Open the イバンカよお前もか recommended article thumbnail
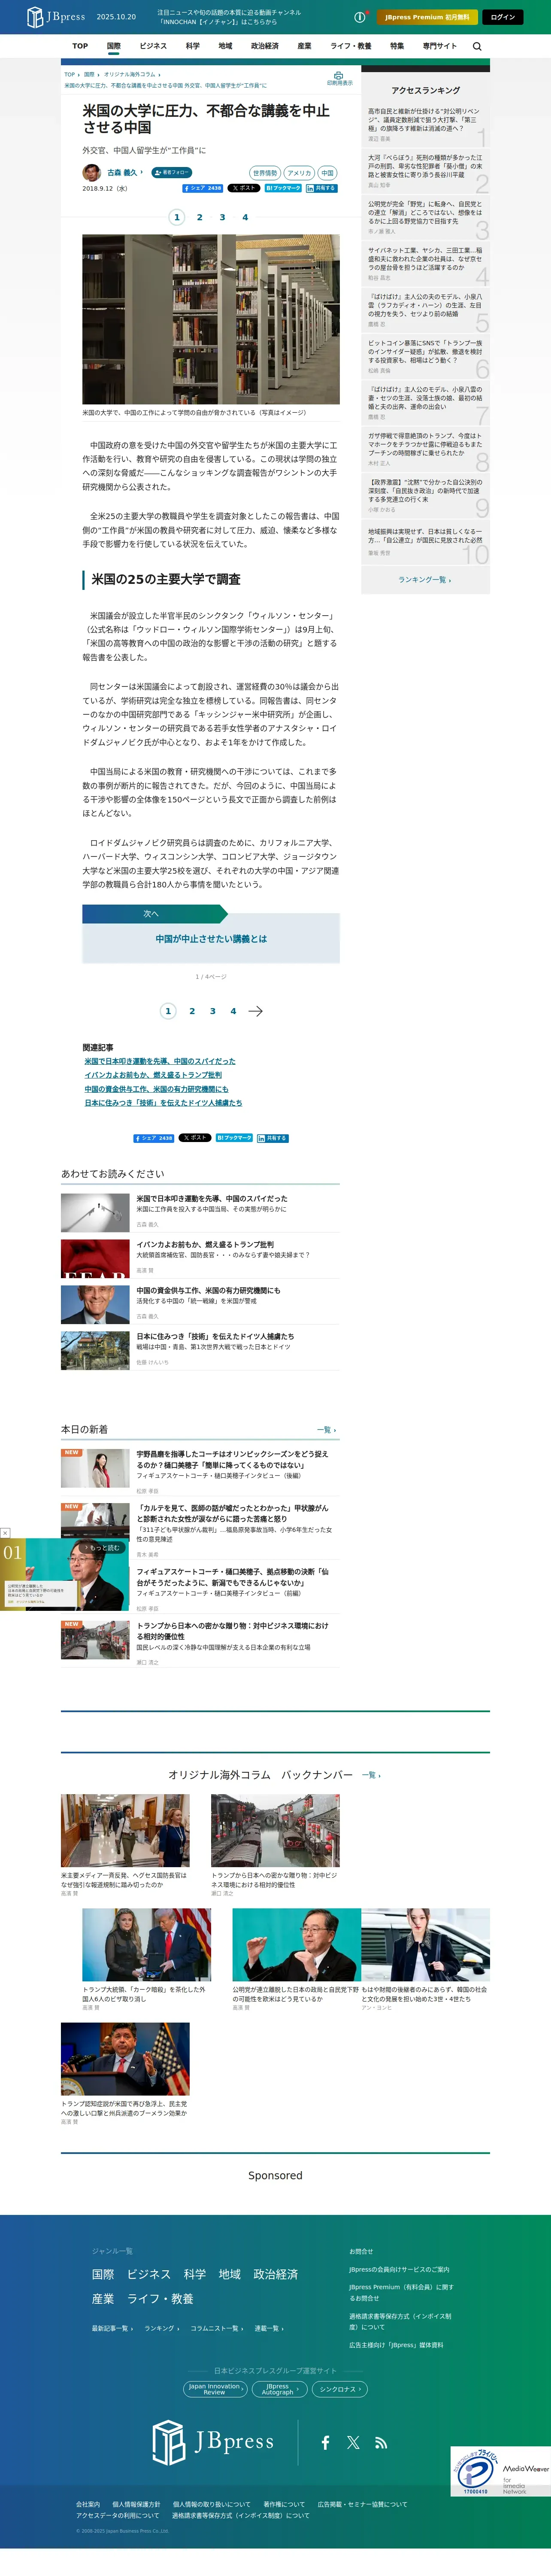 point(95,1259)
